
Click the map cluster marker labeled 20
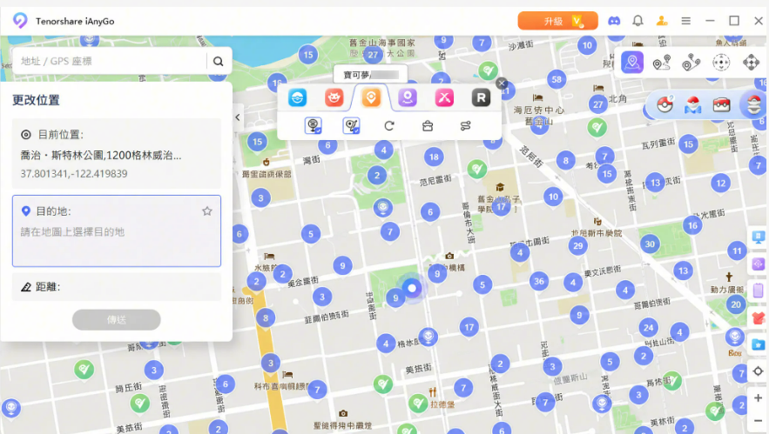click(x=736, y=304)
